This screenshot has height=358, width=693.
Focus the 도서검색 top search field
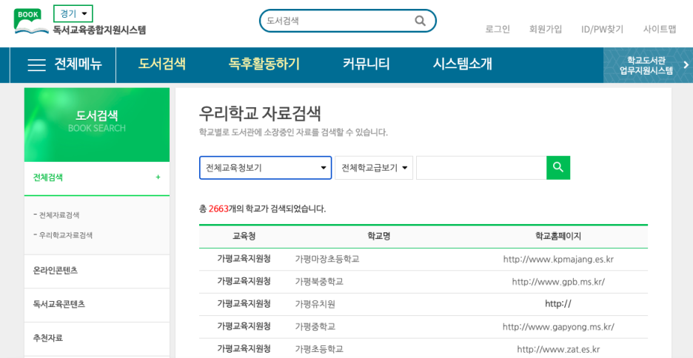pyautogui.click(x=338, y=21)
